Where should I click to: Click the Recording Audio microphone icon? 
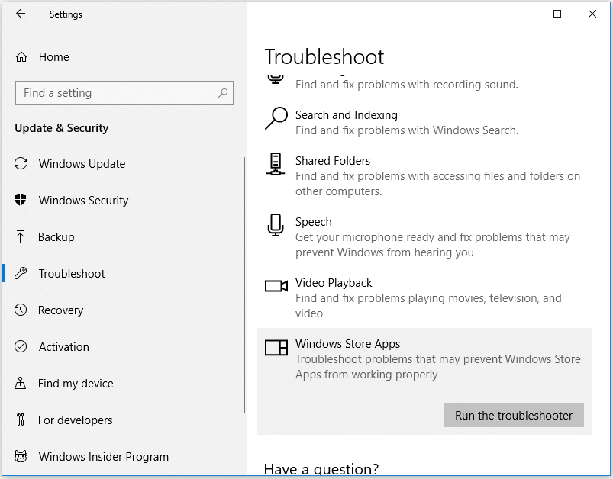(276, 79)
